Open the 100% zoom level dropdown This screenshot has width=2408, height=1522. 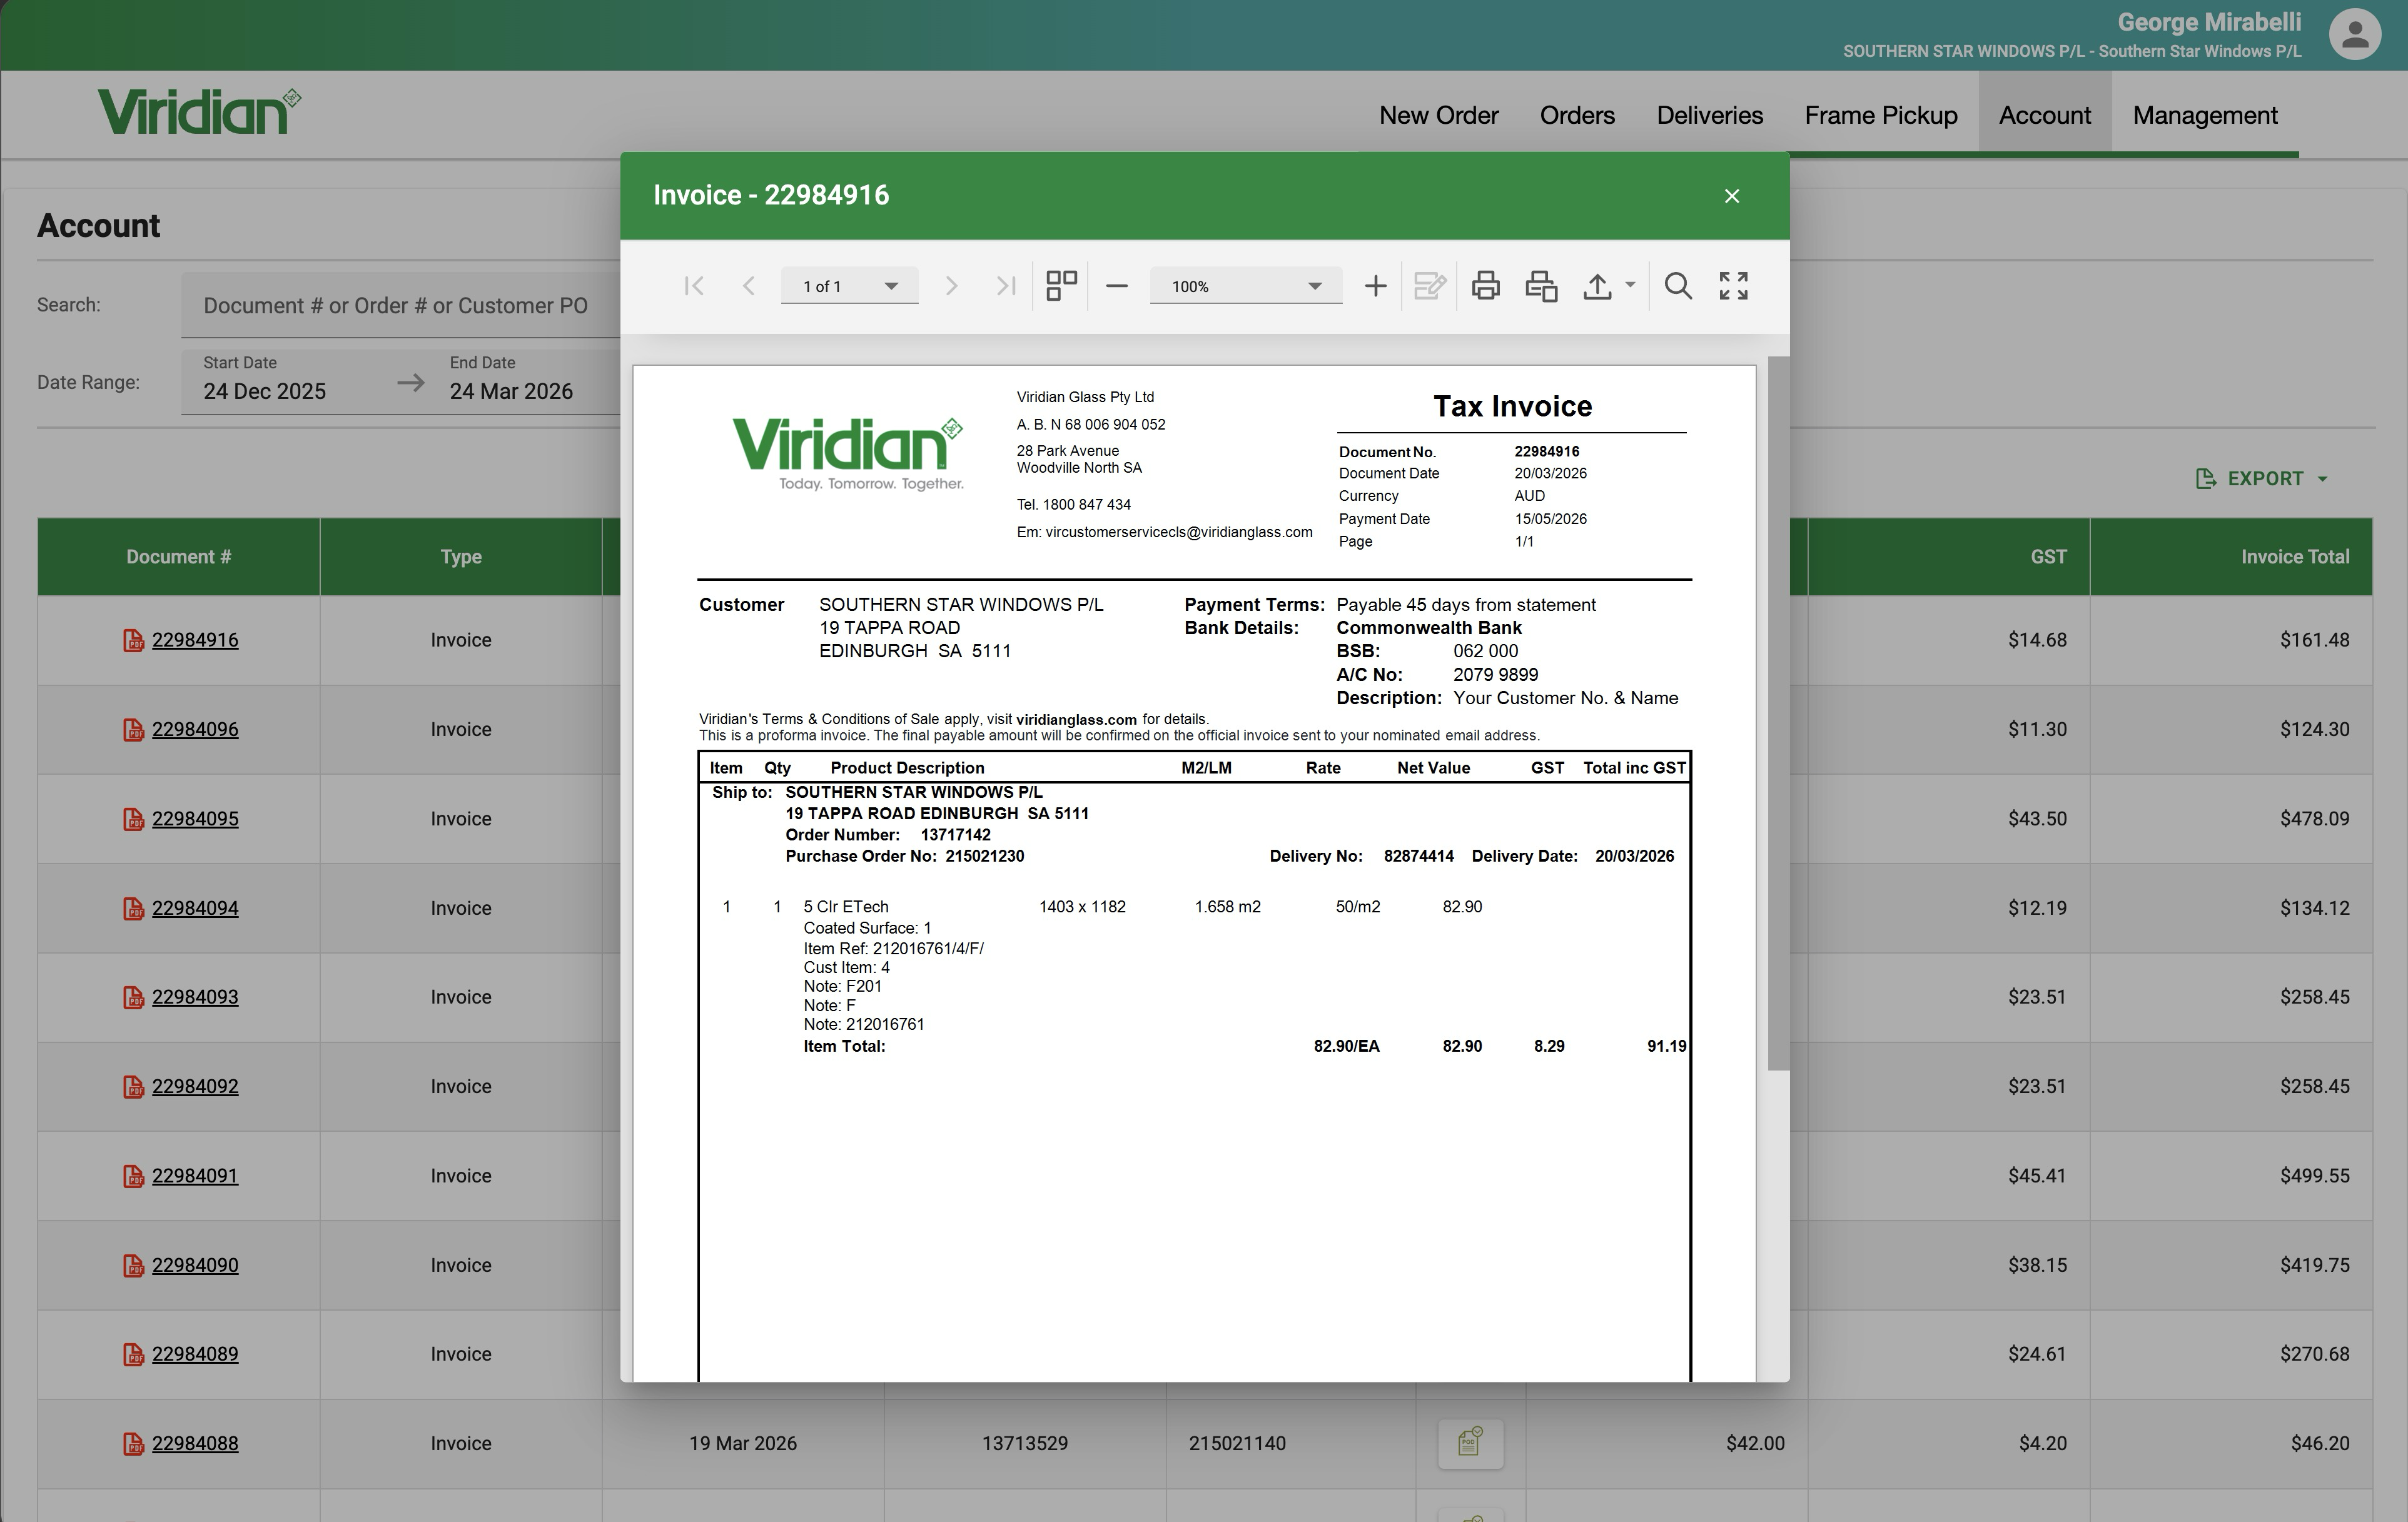point(1245,287)
